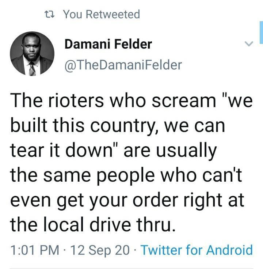Click the word 'Android' in the source link
This screenshot has width=263, height=269.
(229, 250)
